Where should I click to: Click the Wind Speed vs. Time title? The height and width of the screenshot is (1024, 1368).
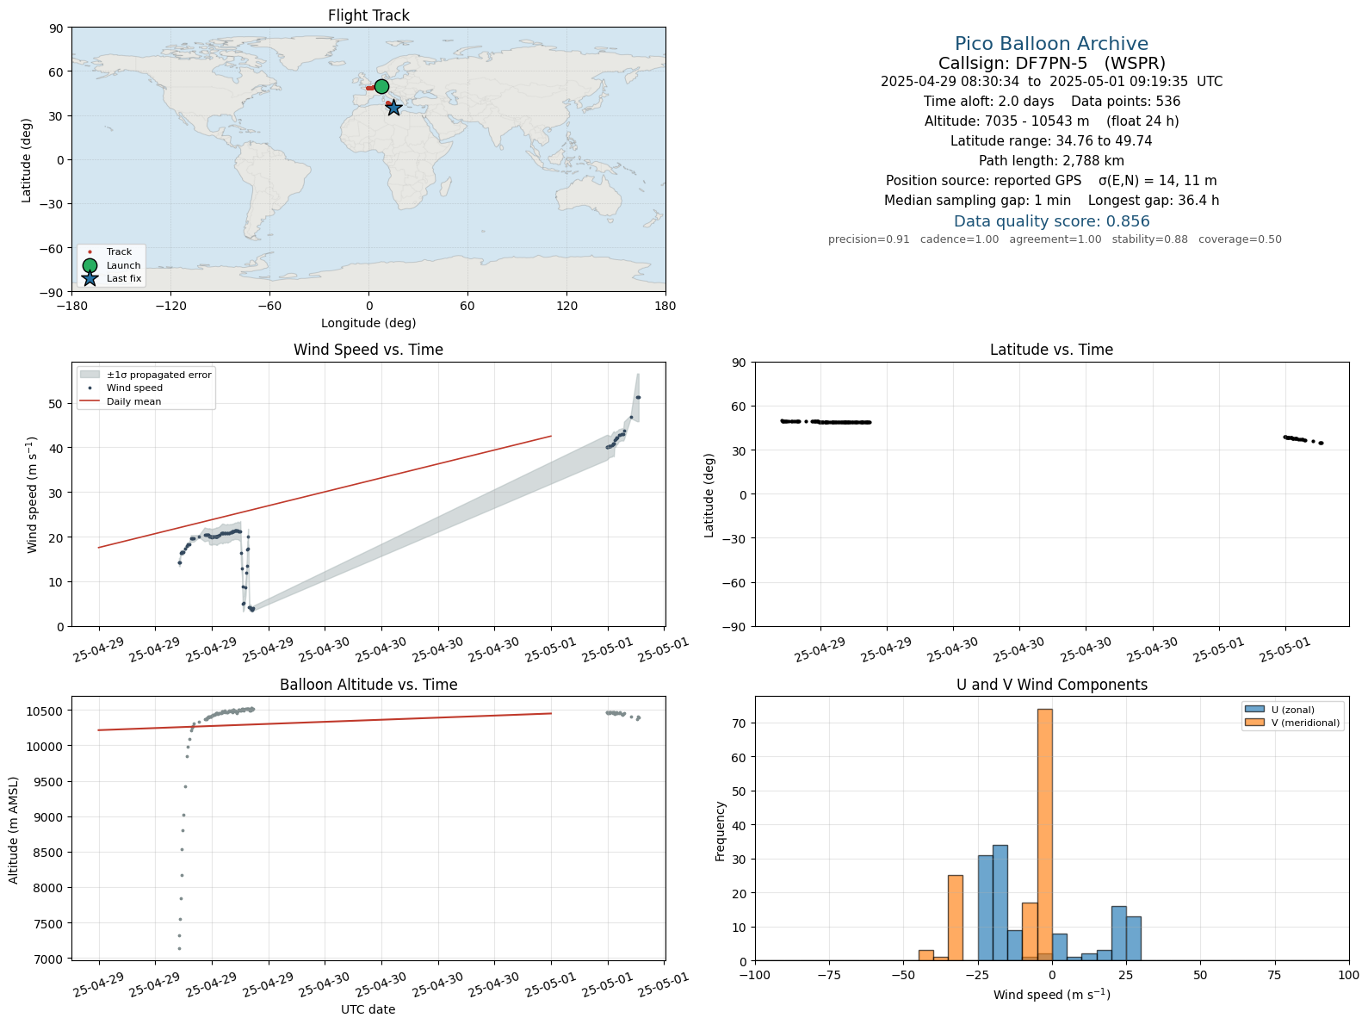pyautogui.click(x=368, y=350)
